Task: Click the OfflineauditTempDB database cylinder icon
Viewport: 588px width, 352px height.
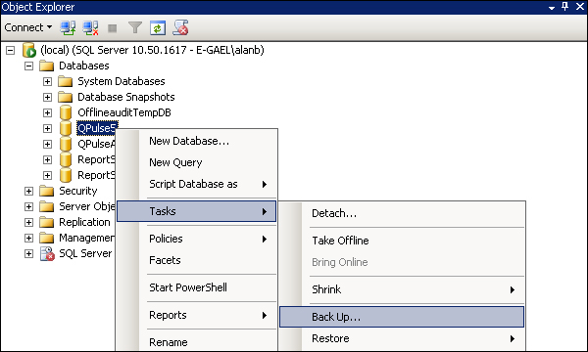Action: [x=66, y=112]
